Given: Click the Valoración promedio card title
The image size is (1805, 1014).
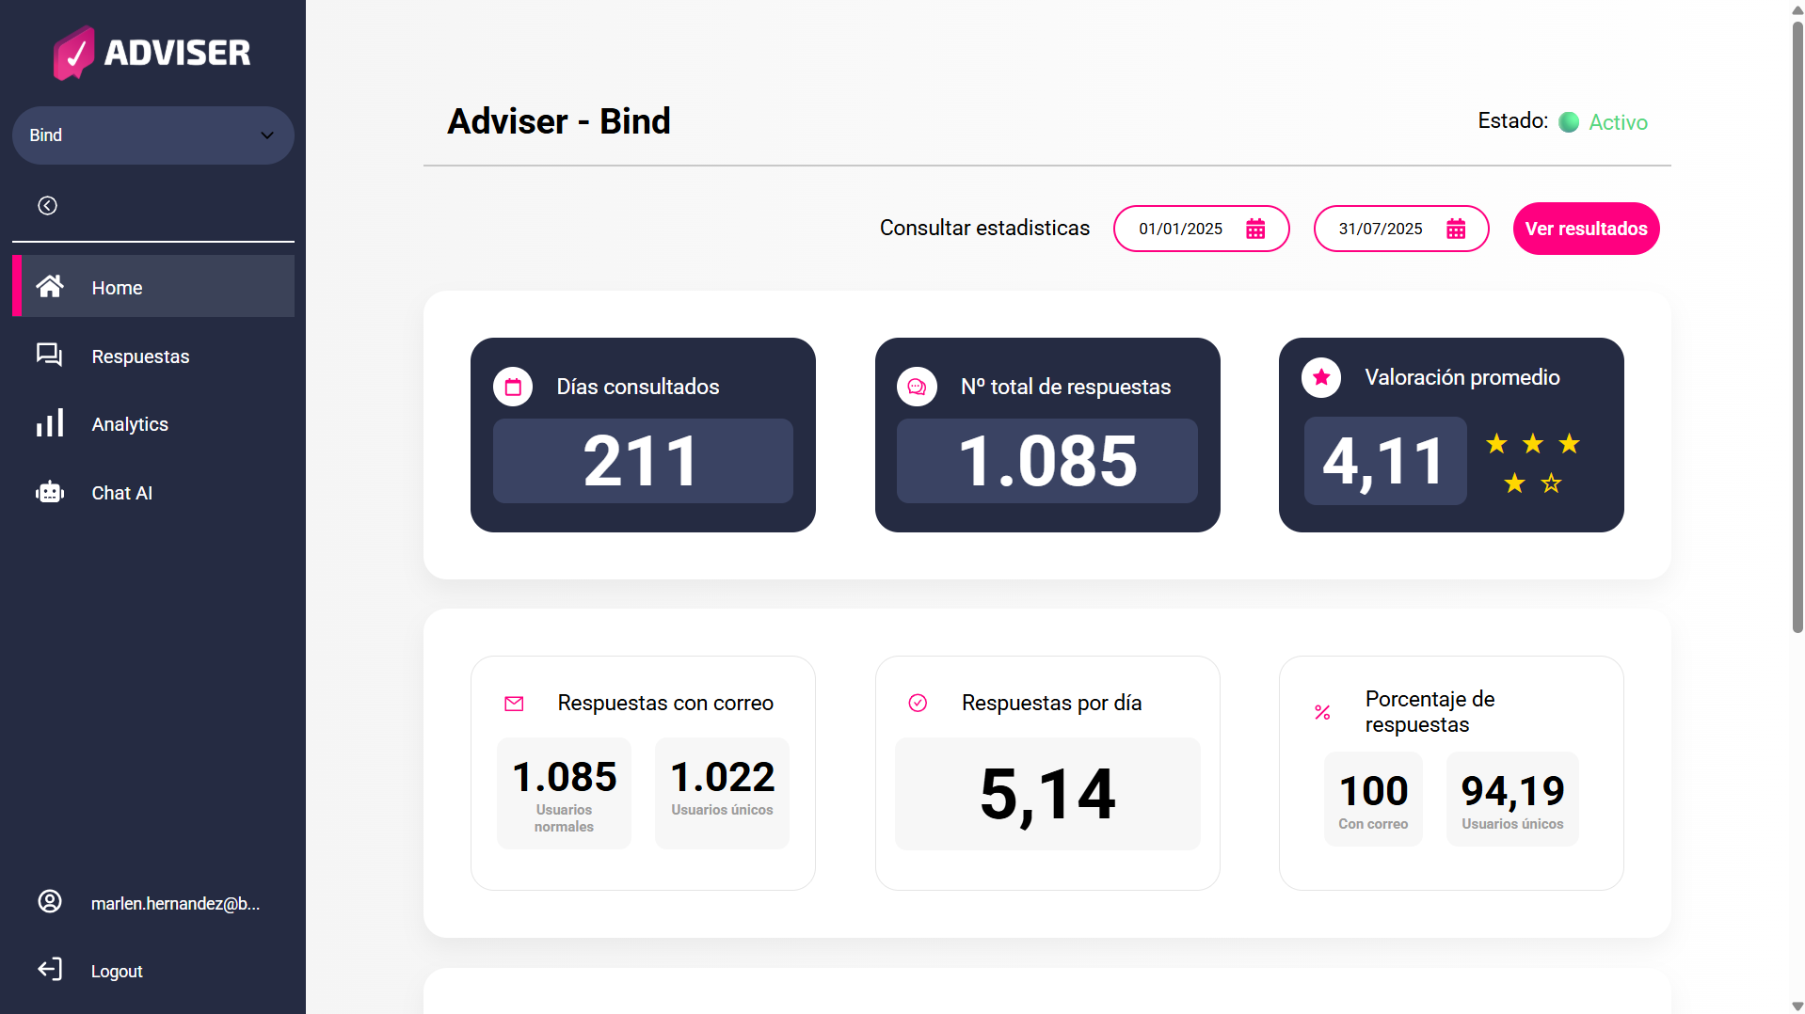Looking at the screenshot, I should 1462,377.
